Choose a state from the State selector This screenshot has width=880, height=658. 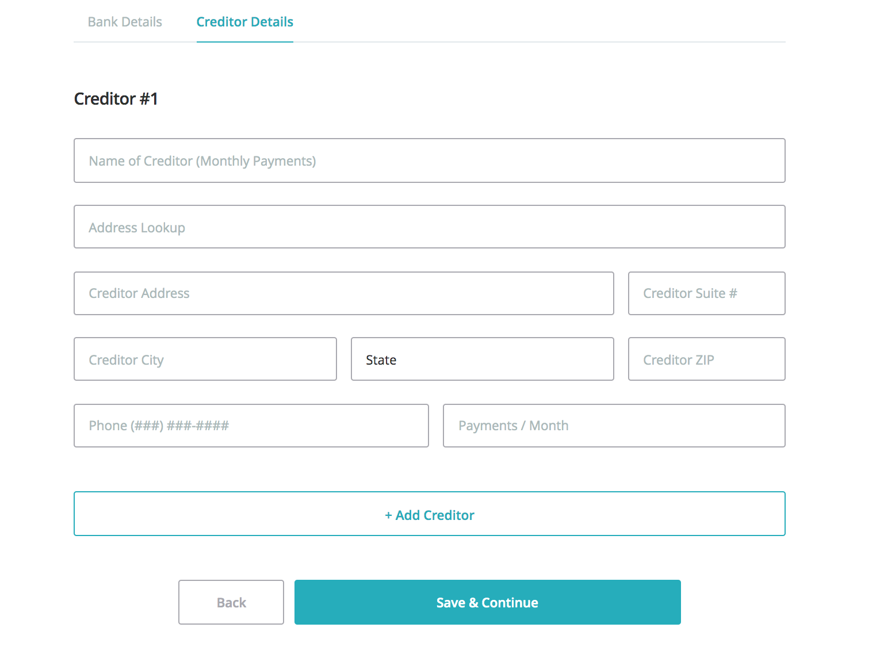click(482, 359)
